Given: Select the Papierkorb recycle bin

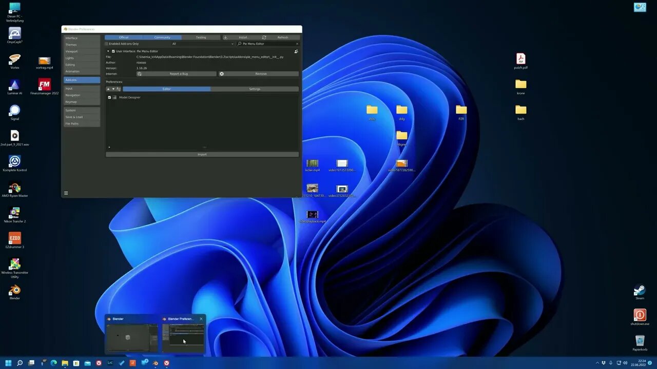Looking at the screenshot, I should click(640, 343).
